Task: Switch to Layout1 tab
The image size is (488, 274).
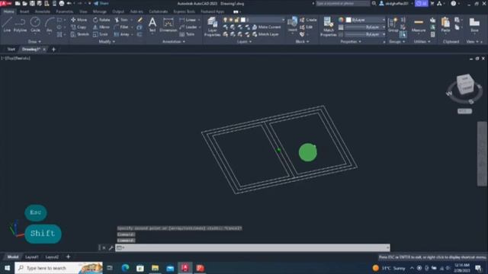Action: [32, 257]
